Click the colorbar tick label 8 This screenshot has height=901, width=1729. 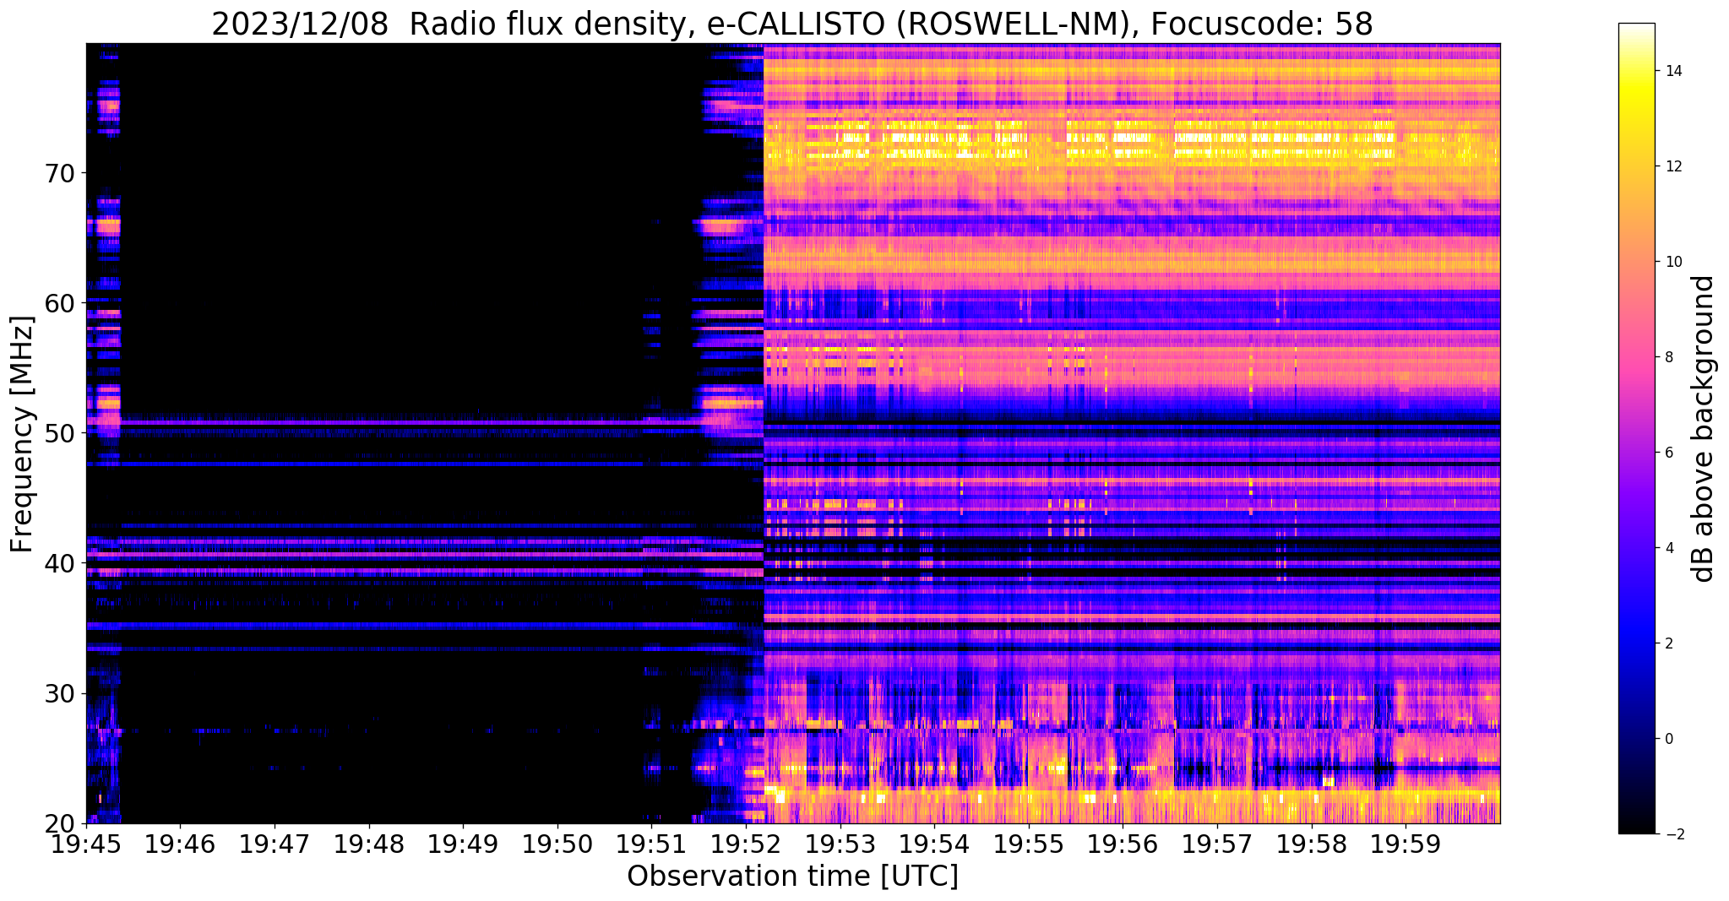[x=1668, y=357]
